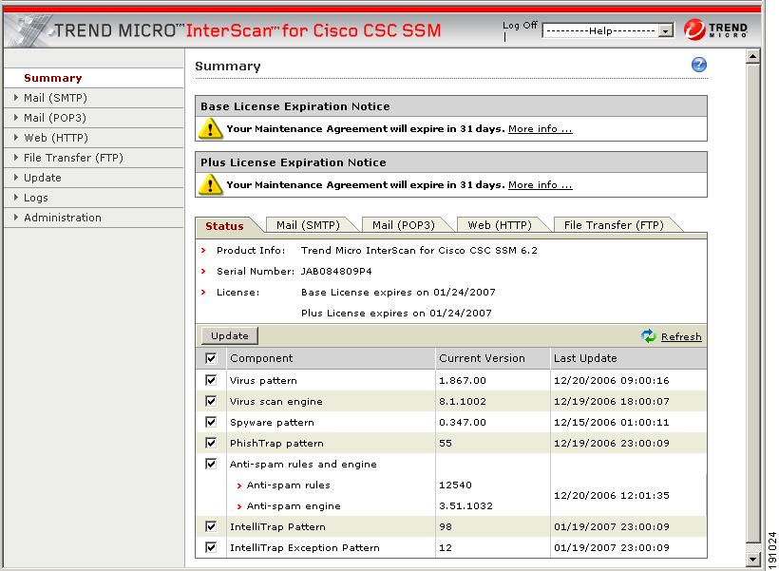Click the Refresh arrows icon

648,336
